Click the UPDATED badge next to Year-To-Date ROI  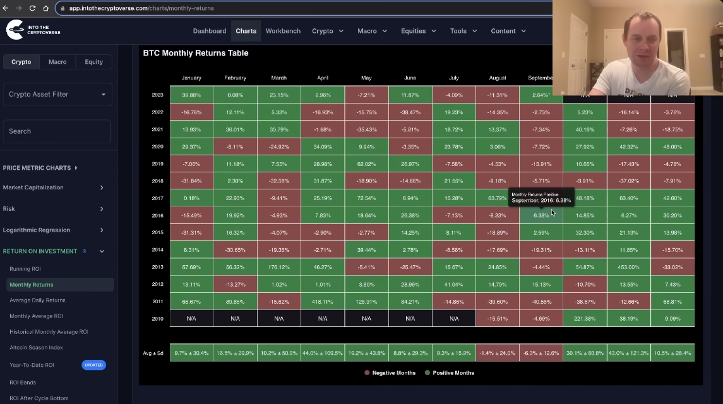[x=93, y=365]
